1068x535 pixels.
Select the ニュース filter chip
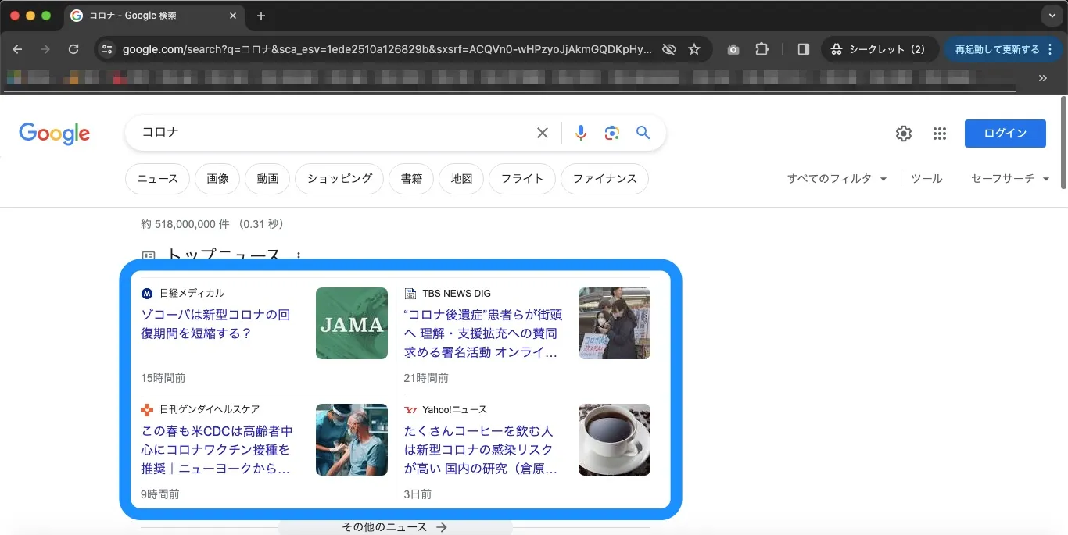click(158, 179)
